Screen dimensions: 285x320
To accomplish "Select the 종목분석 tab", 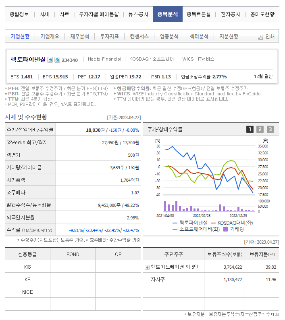I will coord(168,14).
